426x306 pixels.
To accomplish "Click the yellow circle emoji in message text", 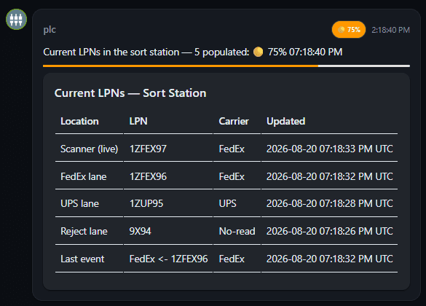I will [258, 52].
